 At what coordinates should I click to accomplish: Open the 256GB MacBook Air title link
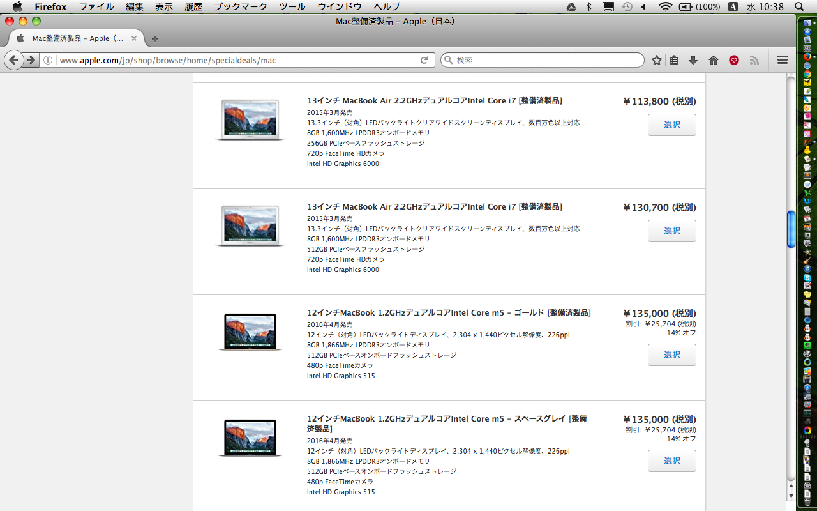coord(434,101)
